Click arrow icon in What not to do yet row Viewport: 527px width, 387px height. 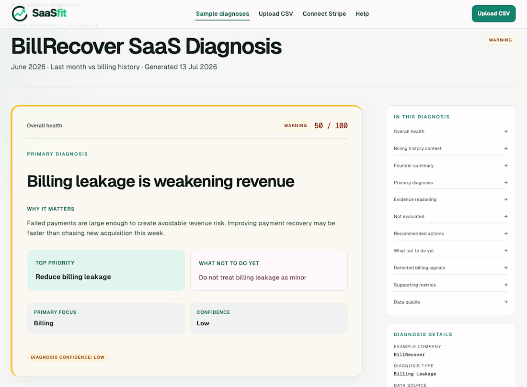coord(505,251)
